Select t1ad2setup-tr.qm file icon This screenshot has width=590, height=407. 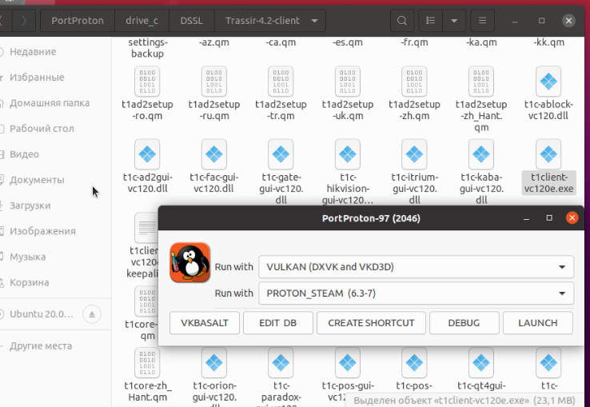coord(281,82)
